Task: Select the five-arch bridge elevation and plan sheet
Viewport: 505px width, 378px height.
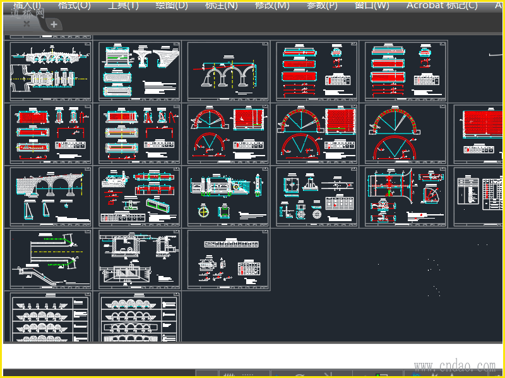Action: [x=50, y=71]
